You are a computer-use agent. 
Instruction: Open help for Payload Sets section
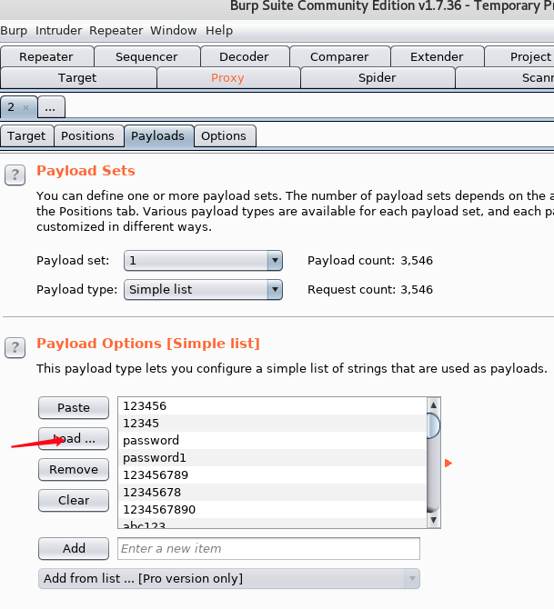(15, 175)
